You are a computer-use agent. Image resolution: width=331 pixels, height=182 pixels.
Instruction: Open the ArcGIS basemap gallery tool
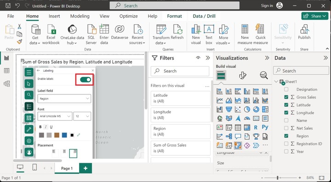point(29,118)
